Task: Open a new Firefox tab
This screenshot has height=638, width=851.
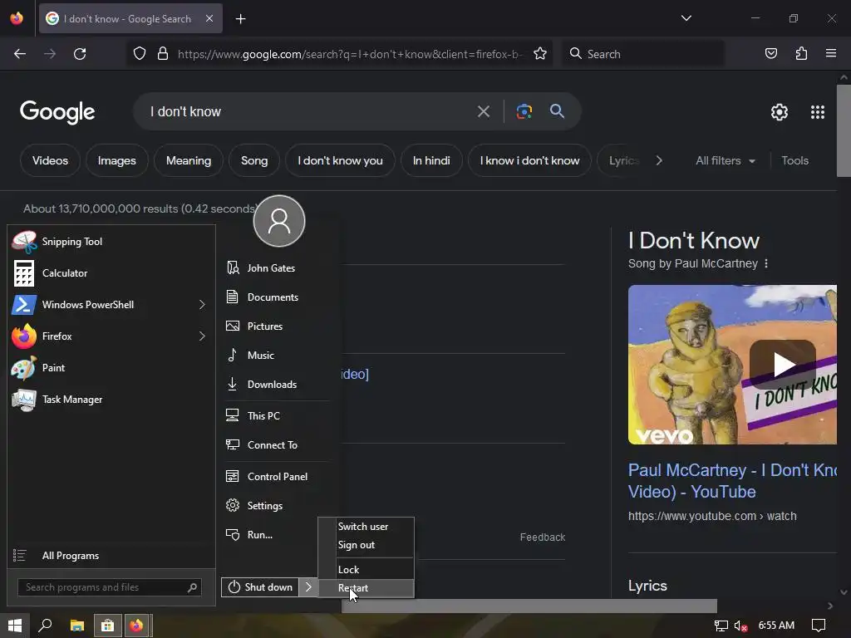Action: (240, 19)
